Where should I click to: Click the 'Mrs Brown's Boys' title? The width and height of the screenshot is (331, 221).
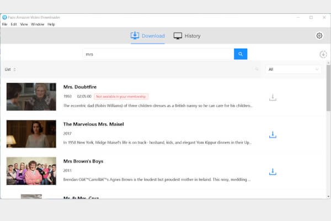click(83, 161)
